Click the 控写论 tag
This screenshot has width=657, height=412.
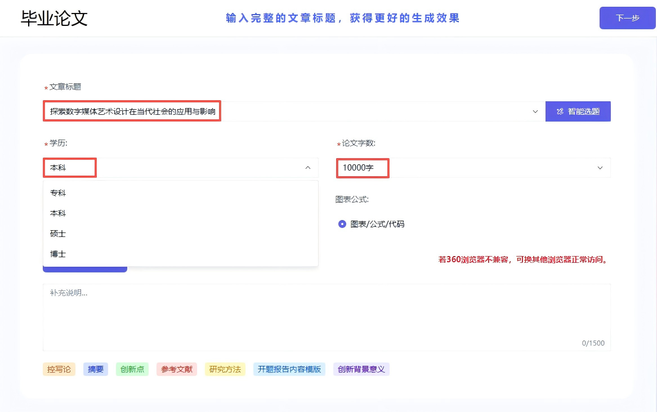click(x=59, y=369)
